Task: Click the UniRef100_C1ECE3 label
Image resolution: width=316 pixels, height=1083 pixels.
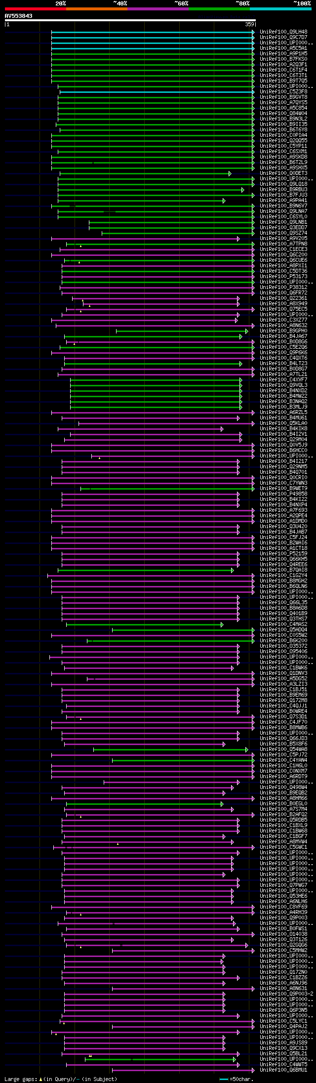Action: [283, 250]
